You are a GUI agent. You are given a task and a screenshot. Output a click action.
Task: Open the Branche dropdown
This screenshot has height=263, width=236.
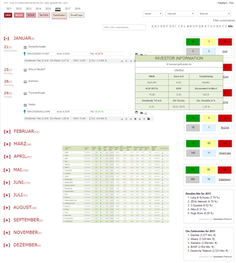tap(214, 14)
